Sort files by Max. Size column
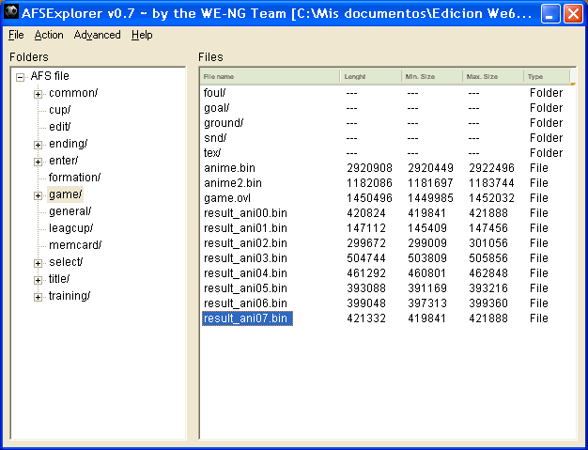This screenshot has width=588, height=450. [x=493, y=76]
